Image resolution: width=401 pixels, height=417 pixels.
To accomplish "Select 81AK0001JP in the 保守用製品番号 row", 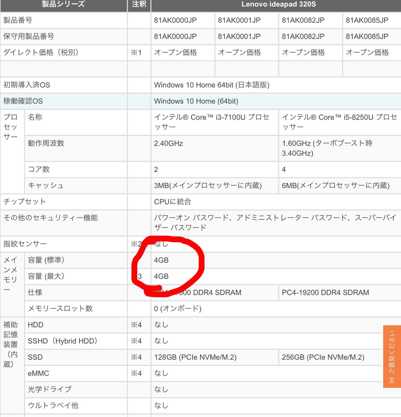I will click(x=239, y=36).
